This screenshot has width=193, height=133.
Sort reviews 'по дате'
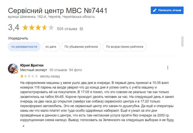51,47
